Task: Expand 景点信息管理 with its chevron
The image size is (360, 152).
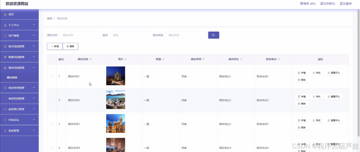Action: click(34, 46)
